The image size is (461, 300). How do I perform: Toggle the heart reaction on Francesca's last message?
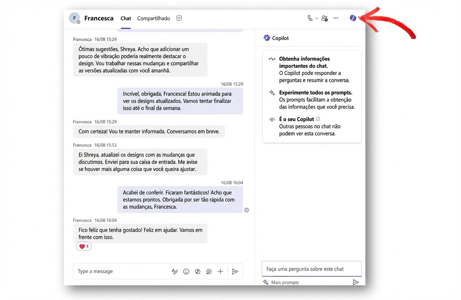click(x=83, y=246)
